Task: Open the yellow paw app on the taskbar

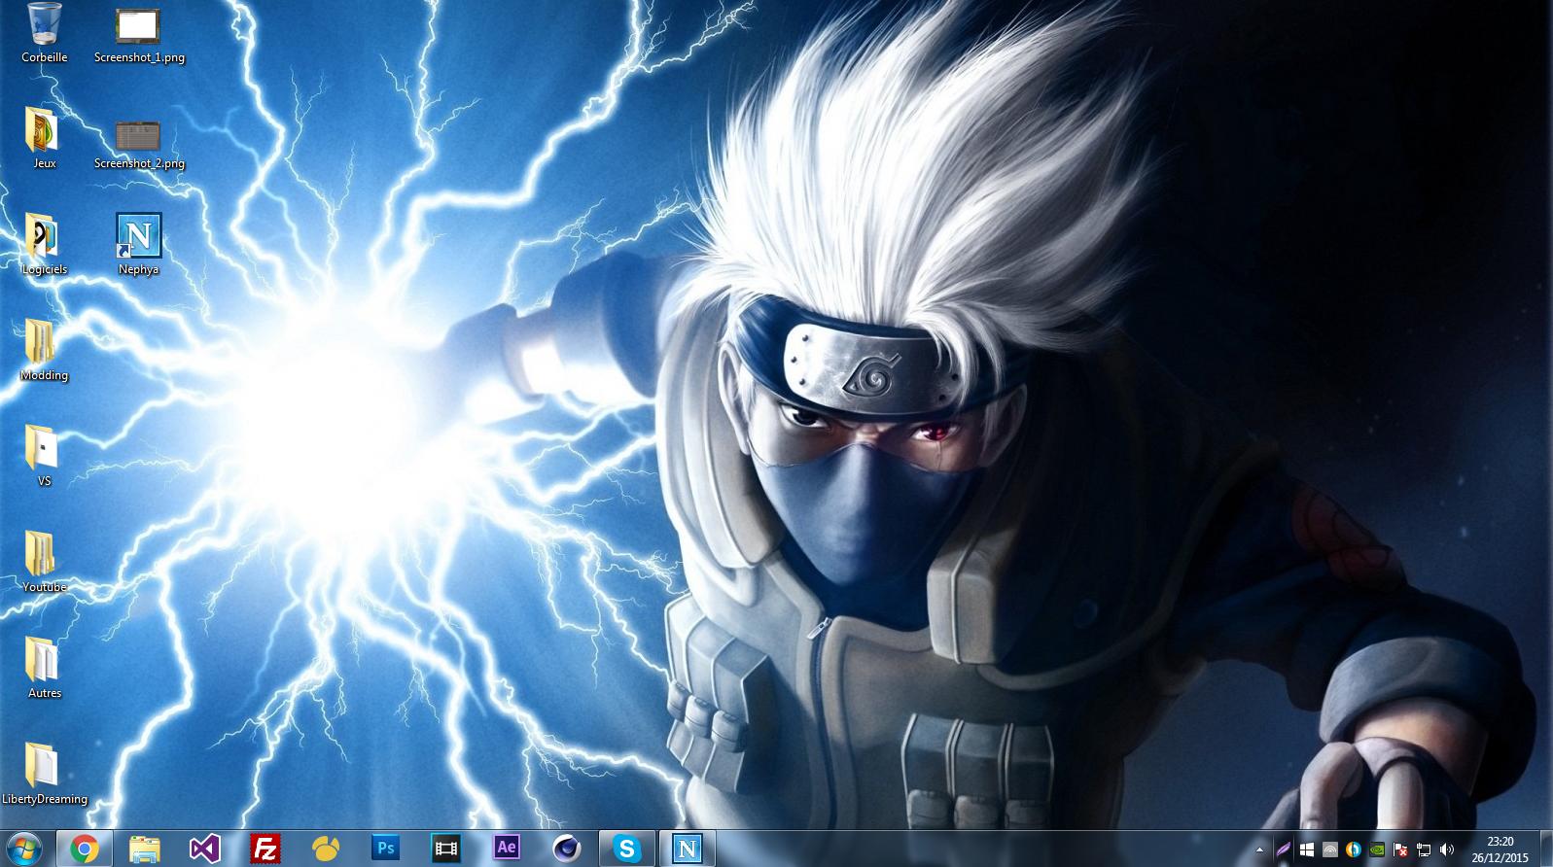Action: [326, 849]
